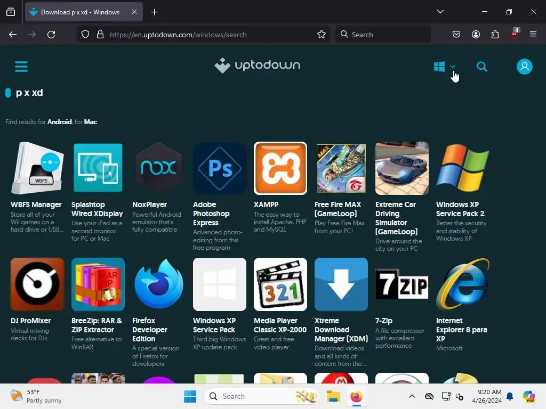Find results for Mac
This screenshot has width=546, height=409.
click(x=91, y=122)
